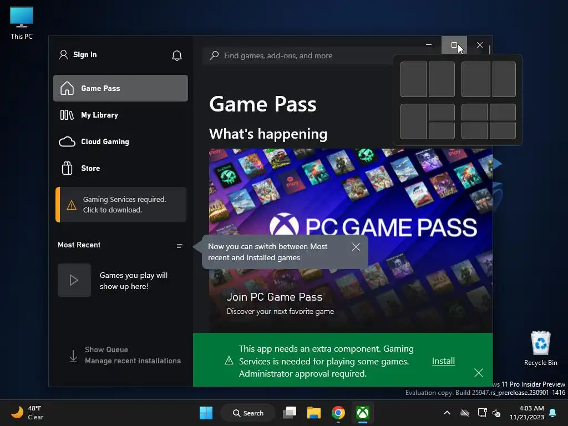Open Task View from the taskbar
Viewport: 568px width, 426px height.
tap(290, 413)
